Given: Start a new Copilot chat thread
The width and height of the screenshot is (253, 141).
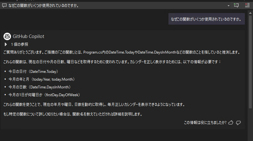Looking at the screenshot, I should coord(236,6).
